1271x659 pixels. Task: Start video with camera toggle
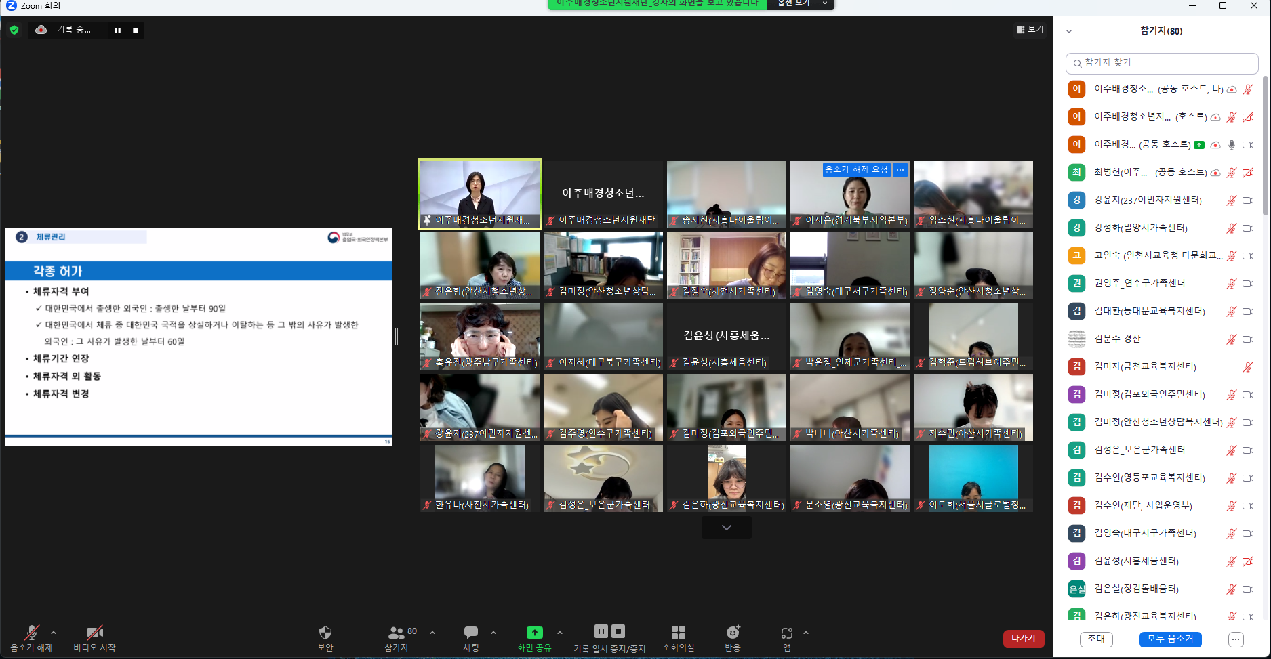click(x=94, y=633)
